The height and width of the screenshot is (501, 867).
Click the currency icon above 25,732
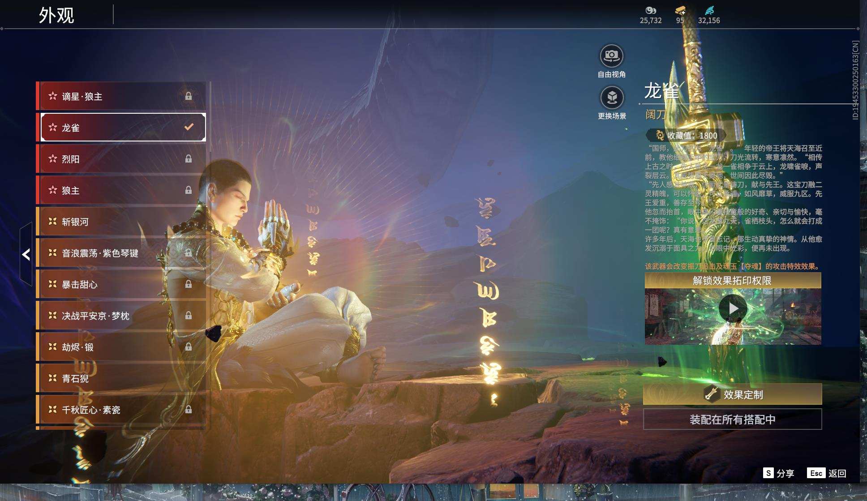[x=651, y=10]
